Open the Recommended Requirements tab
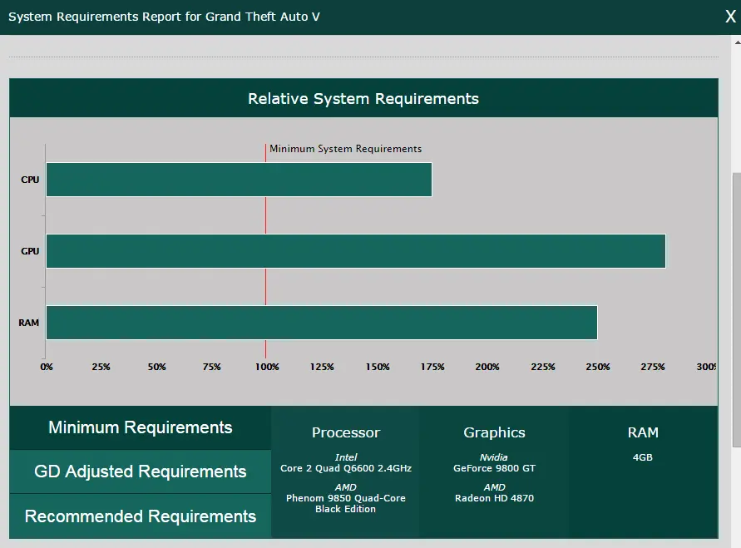This screenshot has width=741, height=548. pos(141,516)
